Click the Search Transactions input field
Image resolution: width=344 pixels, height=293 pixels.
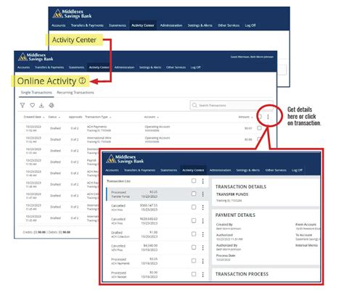pyautogui.click(x=232, y=105)
